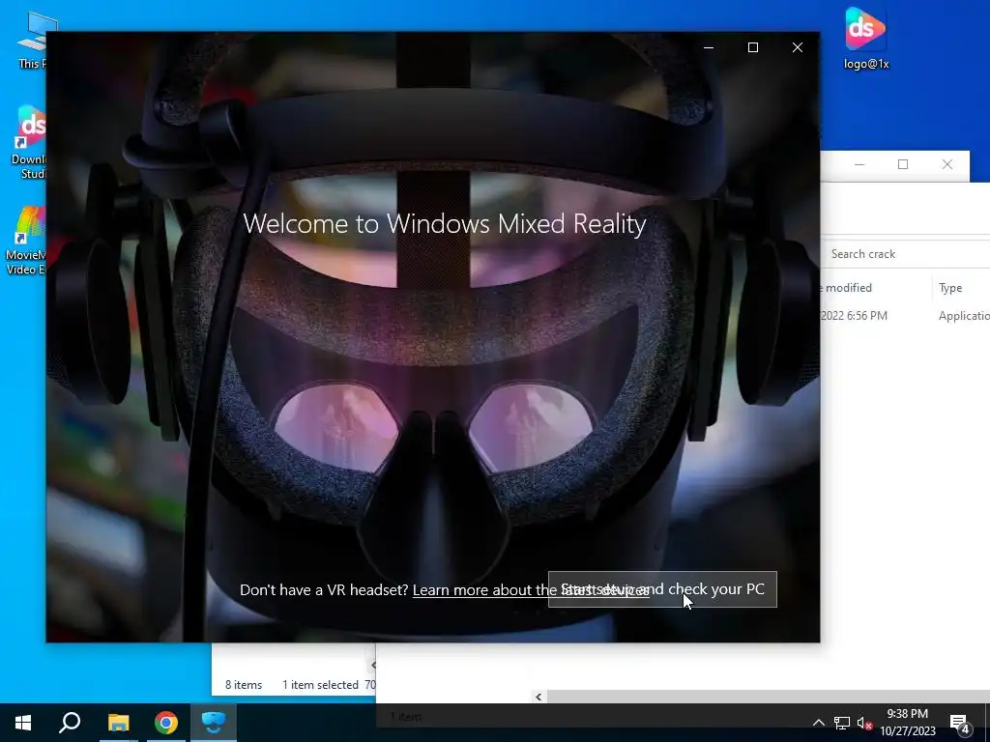Click the Search crack field in File Explorer
Screen dimensions: 990x742
pos(907,254)
